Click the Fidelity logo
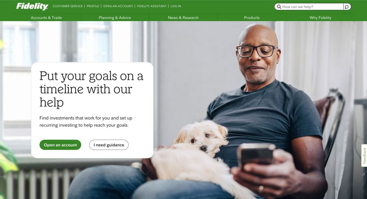The width and height of the screenshot is (367, 199). (32, 6)
